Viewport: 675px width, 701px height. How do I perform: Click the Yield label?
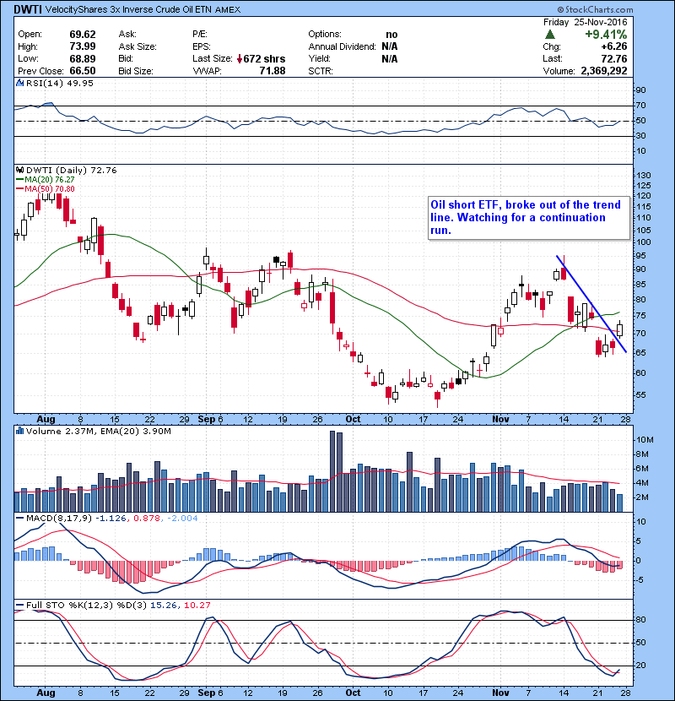[320, 58]
